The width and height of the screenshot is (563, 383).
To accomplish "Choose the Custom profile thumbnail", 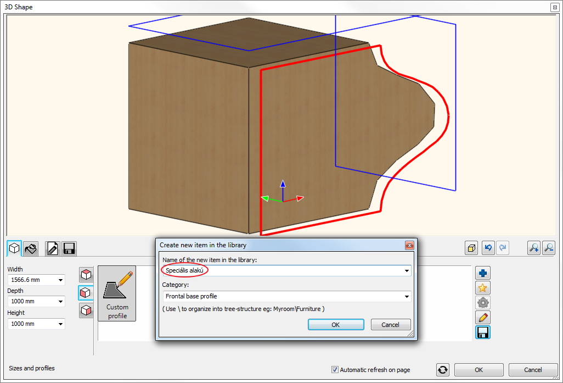I will click(x=117, y=293).
